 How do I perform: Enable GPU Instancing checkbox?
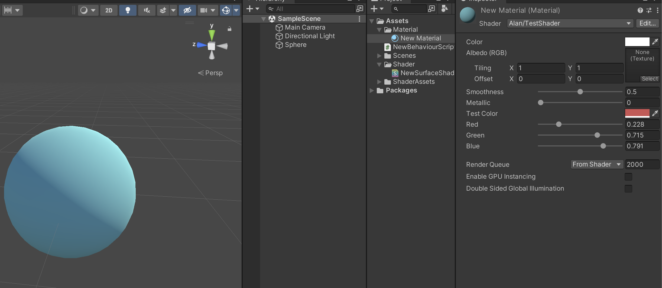[x=628, y=177]
